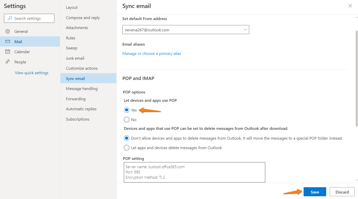Select No to disable POP access
The width and height of the screenshot is (358, 199).
(127, 120)
